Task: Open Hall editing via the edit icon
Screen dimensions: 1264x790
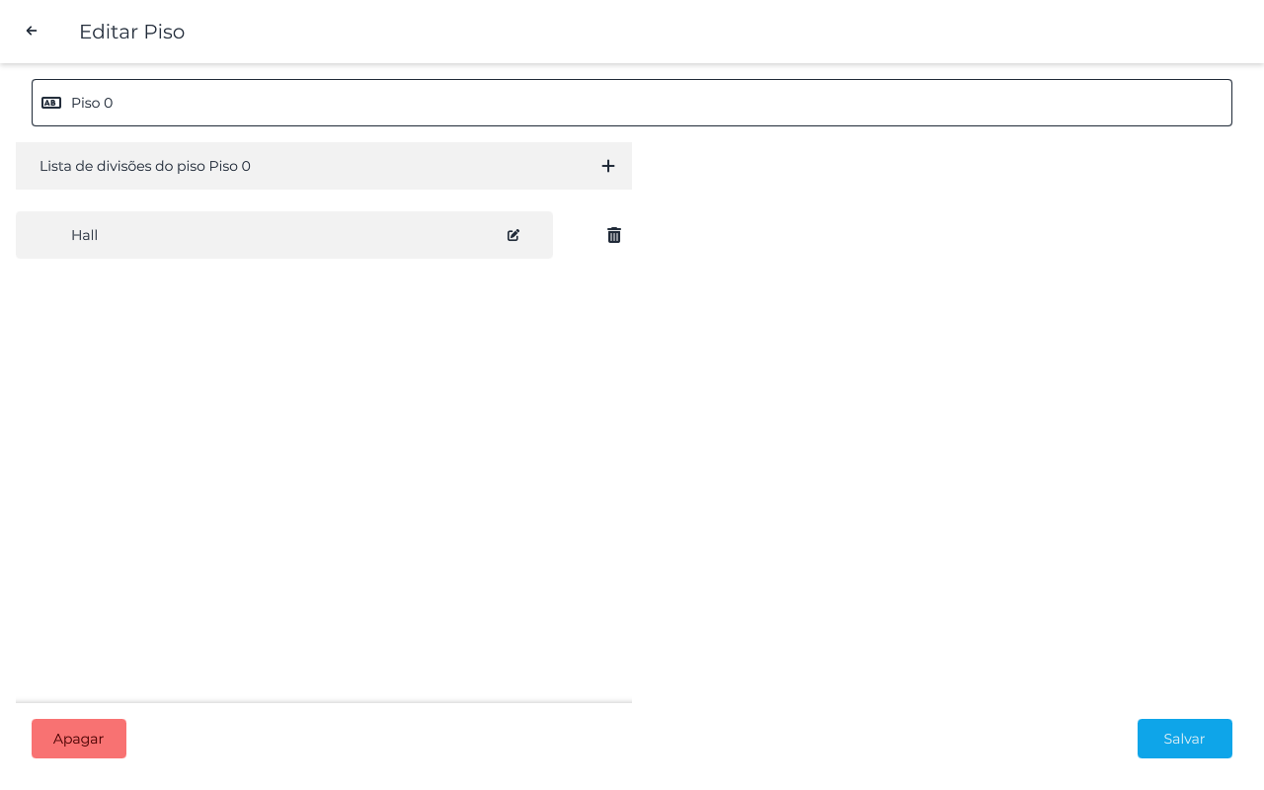Action: [513, 235]
